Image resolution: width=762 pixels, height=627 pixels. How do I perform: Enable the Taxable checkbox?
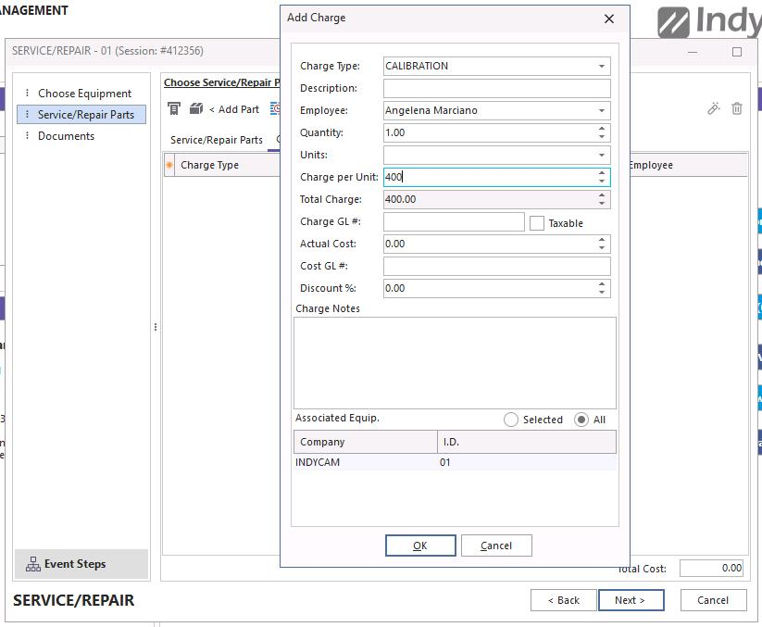(x=537, y=223)
